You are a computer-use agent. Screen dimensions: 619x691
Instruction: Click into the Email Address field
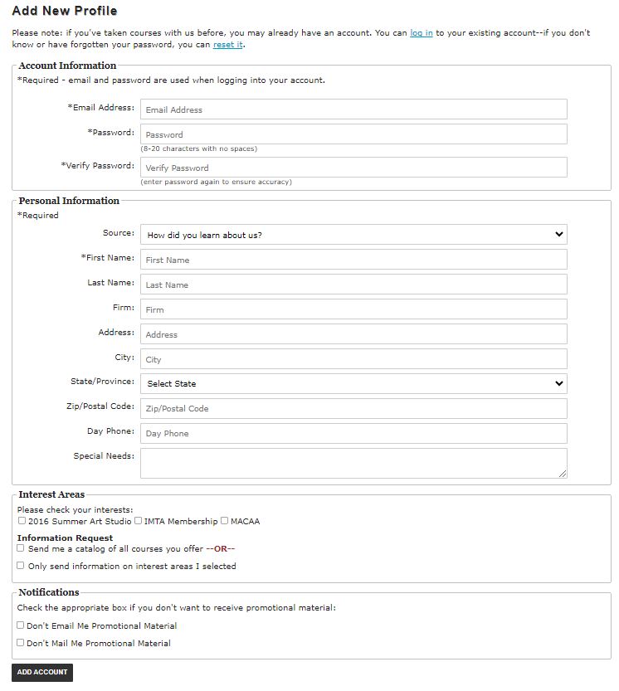353,109
